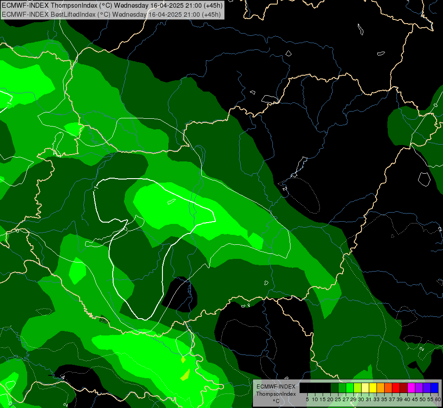Image resolution: width=443 pixels, height=408 pixels.
Task: Select the bright green 27–29 legend swatch
Action: [350, 388]
